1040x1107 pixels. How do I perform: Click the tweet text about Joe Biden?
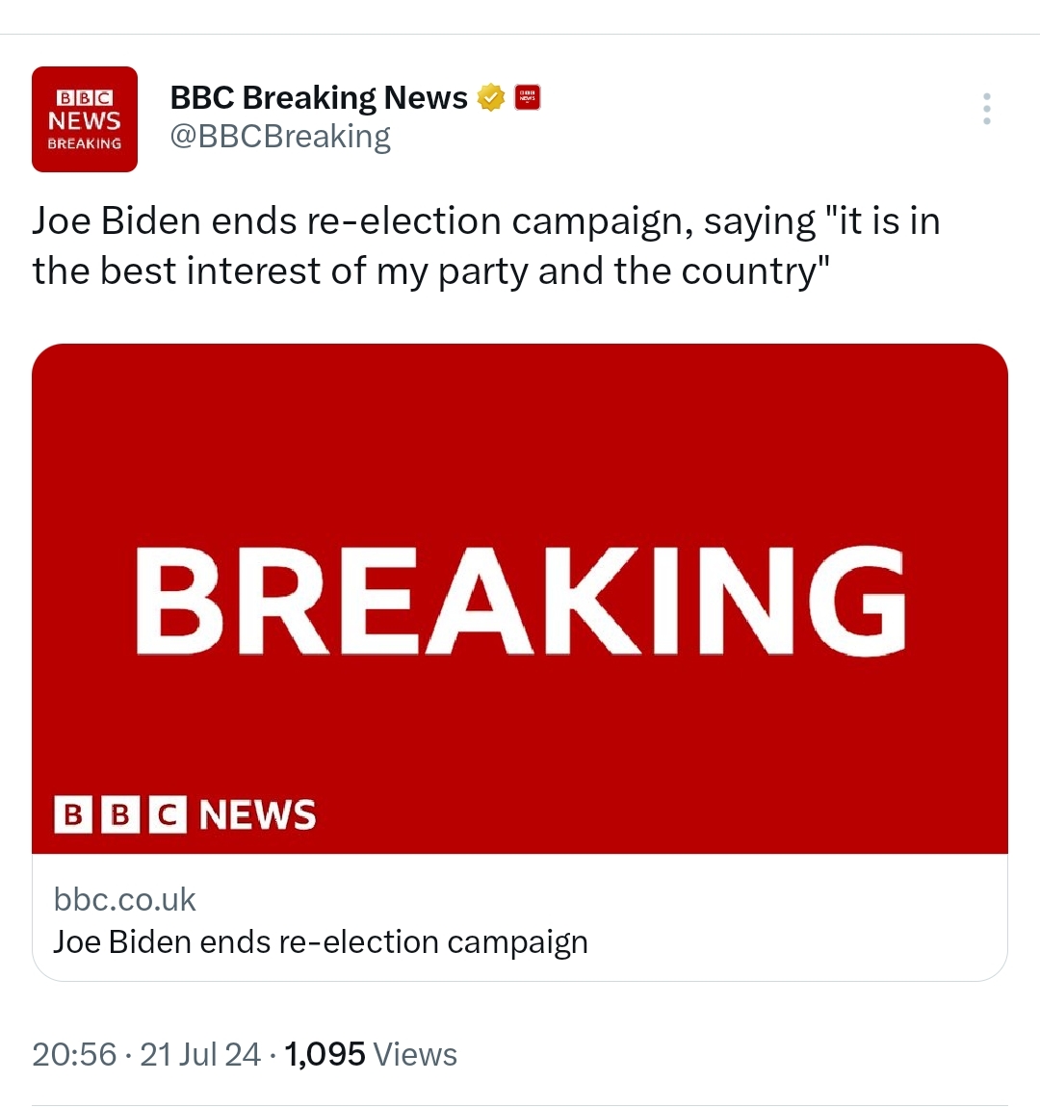point(486,245)
